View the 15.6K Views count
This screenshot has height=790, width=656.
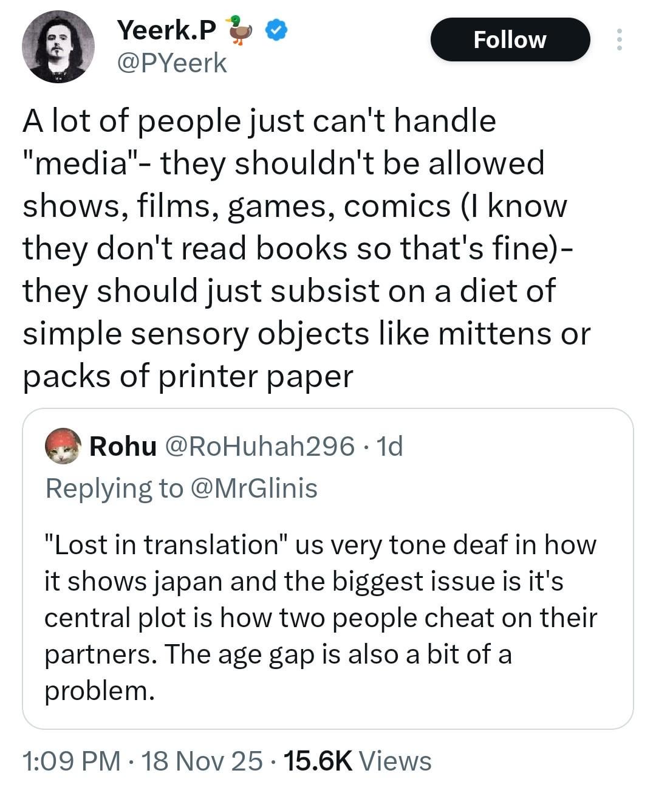click(318, 761)
